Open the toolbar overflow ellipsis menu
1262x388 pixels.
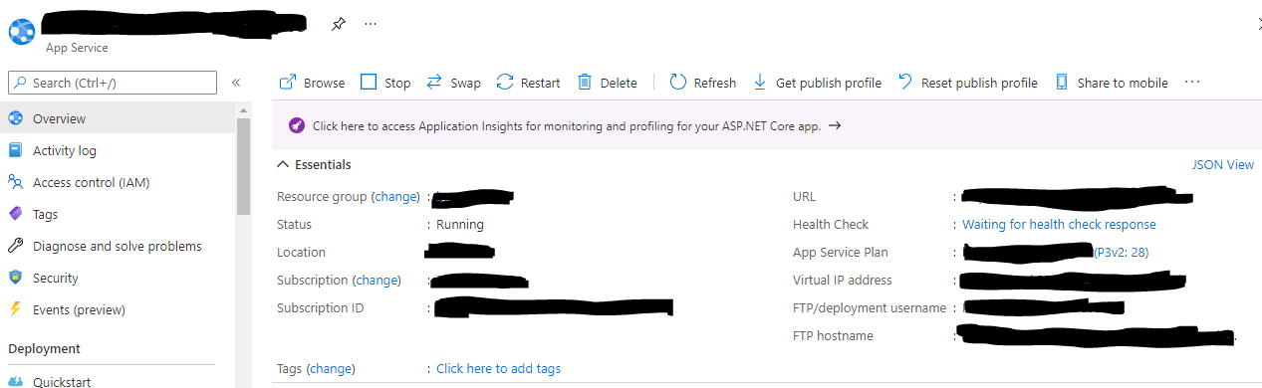1192,83
